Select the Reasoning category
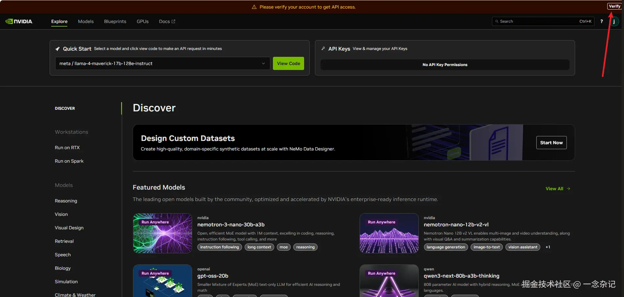 (x=66, y=201)
